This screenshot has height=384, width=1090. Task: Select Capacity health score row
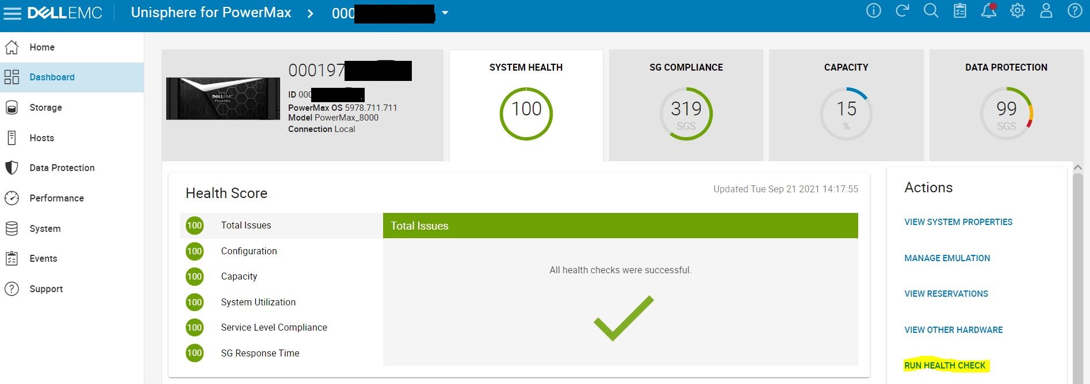click(x=281, y=277)
